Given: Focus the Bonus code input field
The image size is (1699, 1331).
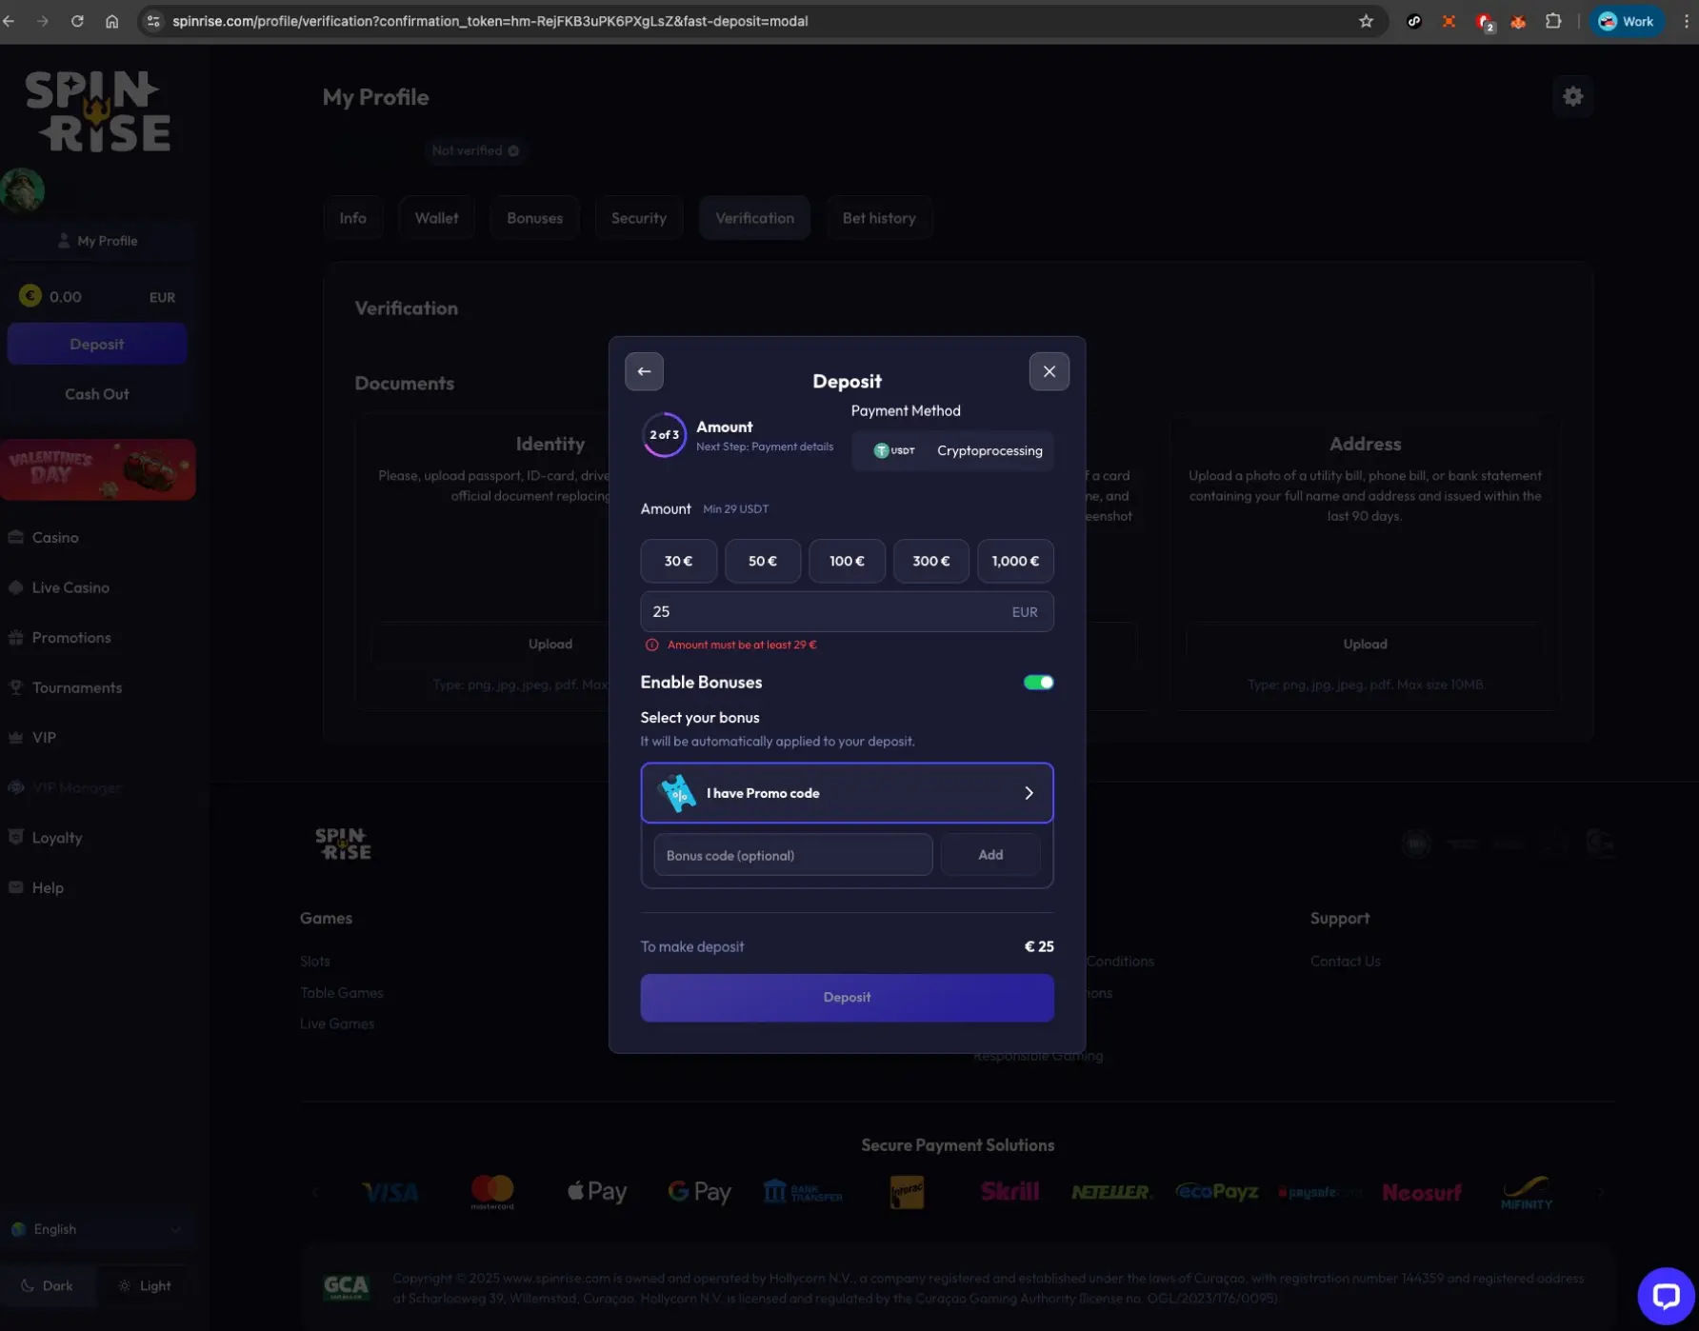Looking at the screenshot, I should coord(793,855).
